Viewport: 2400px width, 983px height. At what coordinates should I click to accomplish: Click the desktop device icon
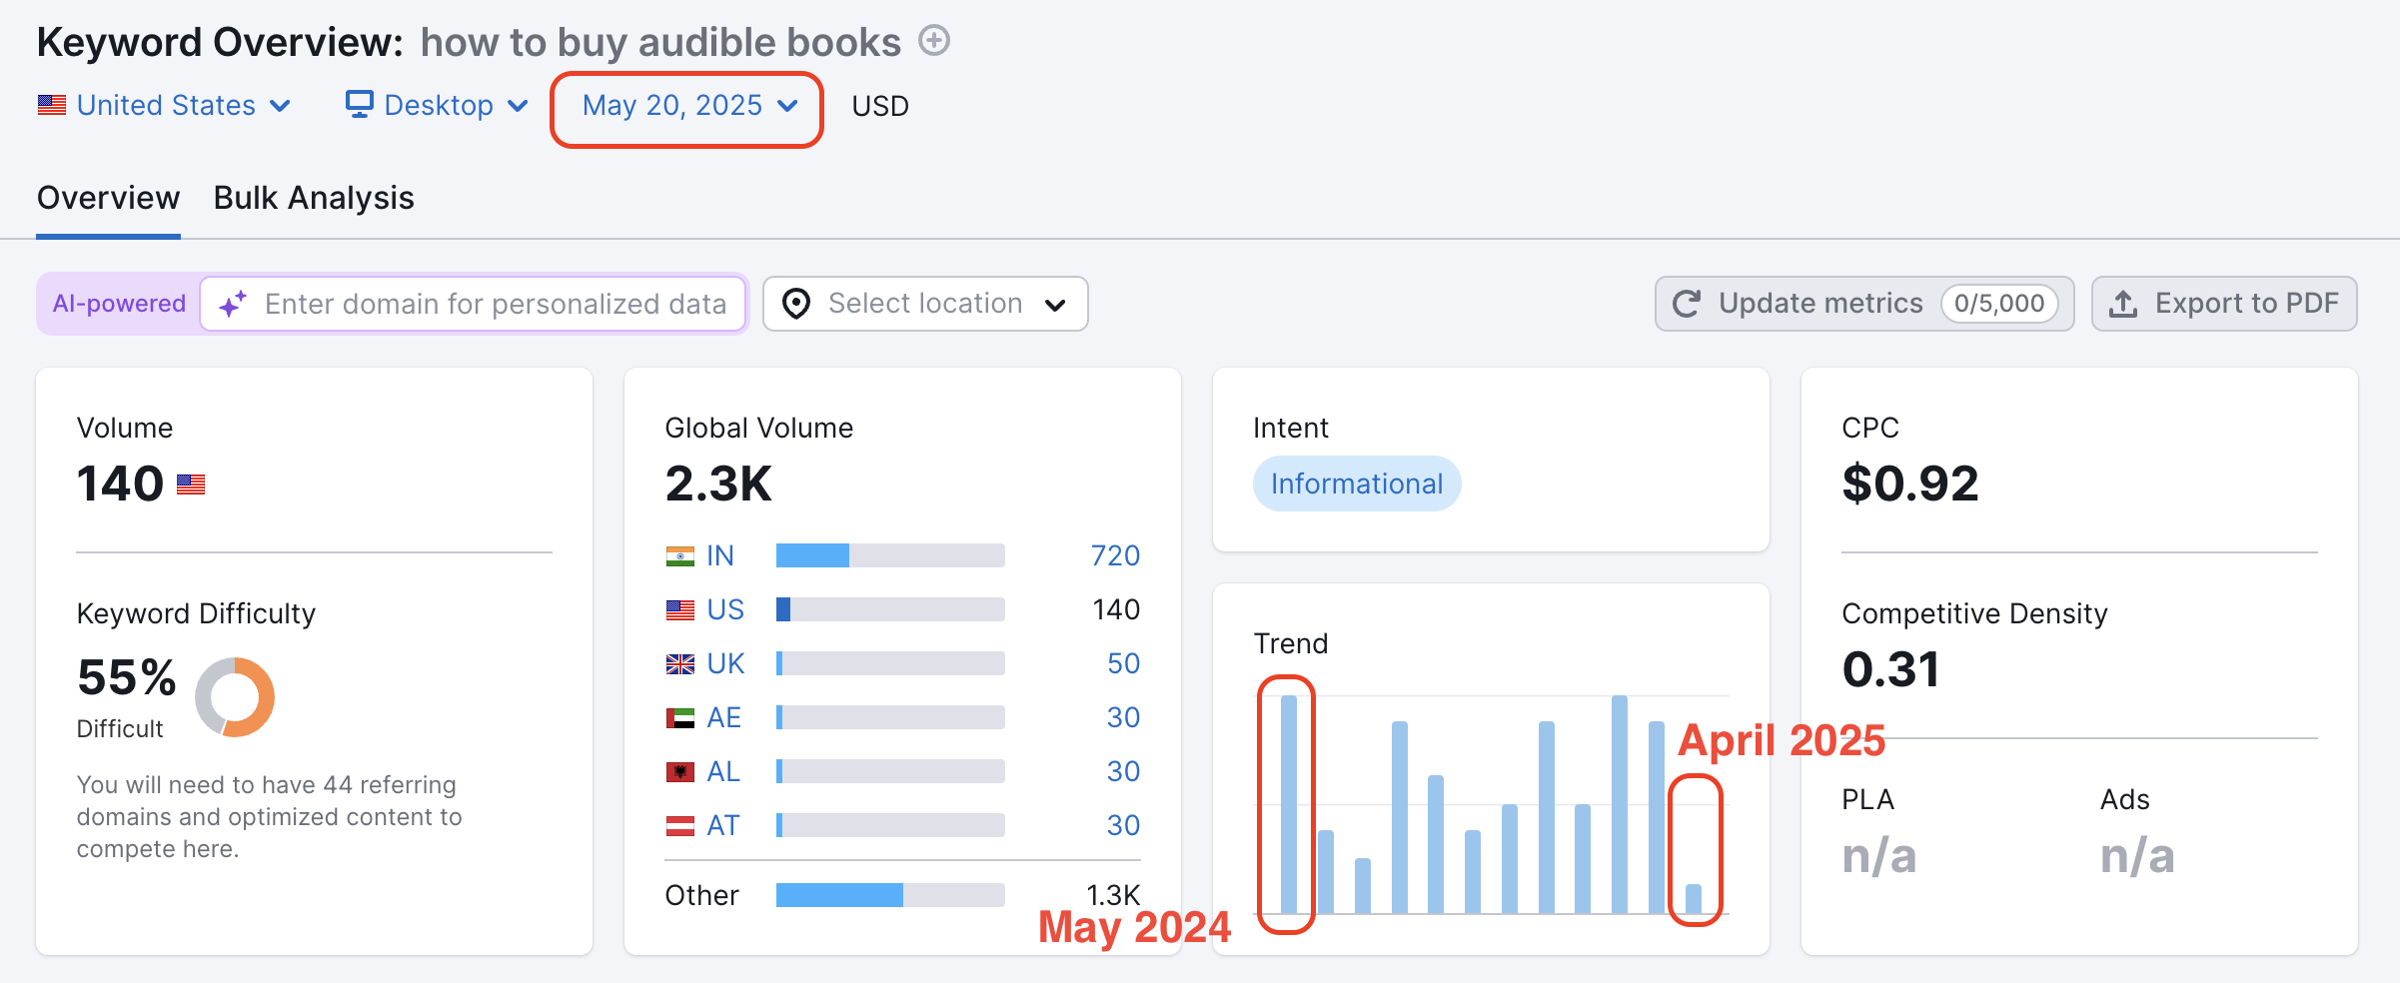coord(359,104)
